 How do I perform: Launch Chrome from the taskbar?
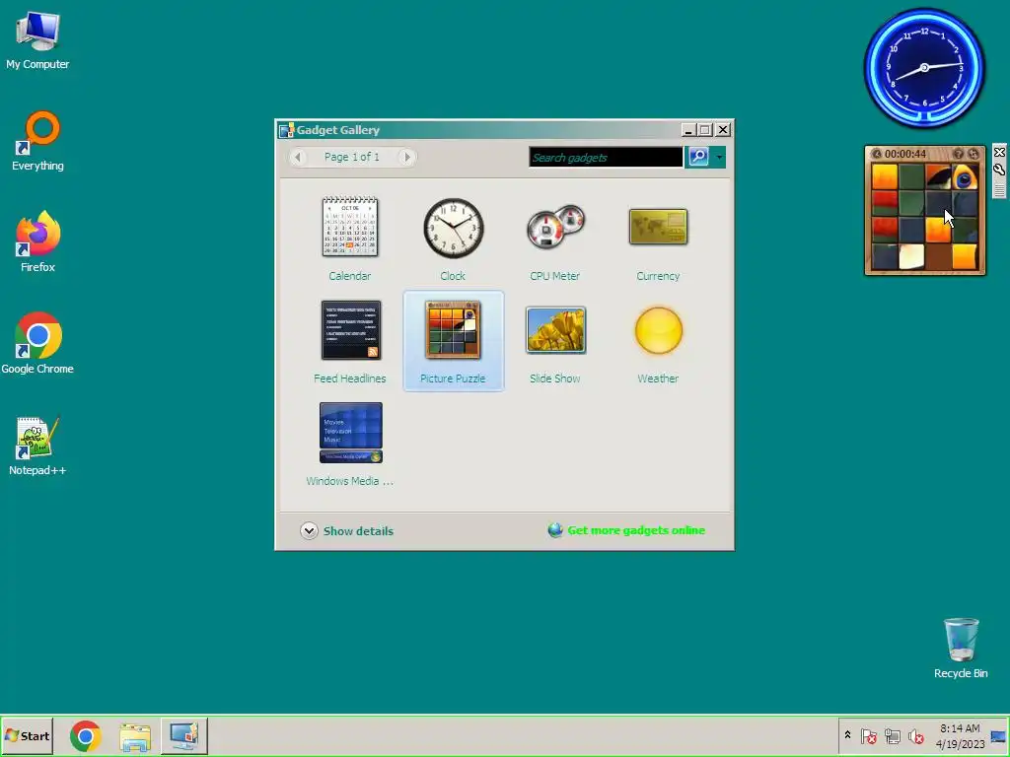(86, 736)
